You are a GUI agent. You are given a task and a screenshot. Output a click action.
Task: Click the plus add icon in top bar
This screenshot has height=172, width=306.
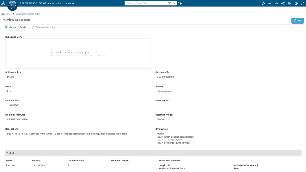[270, 3]
